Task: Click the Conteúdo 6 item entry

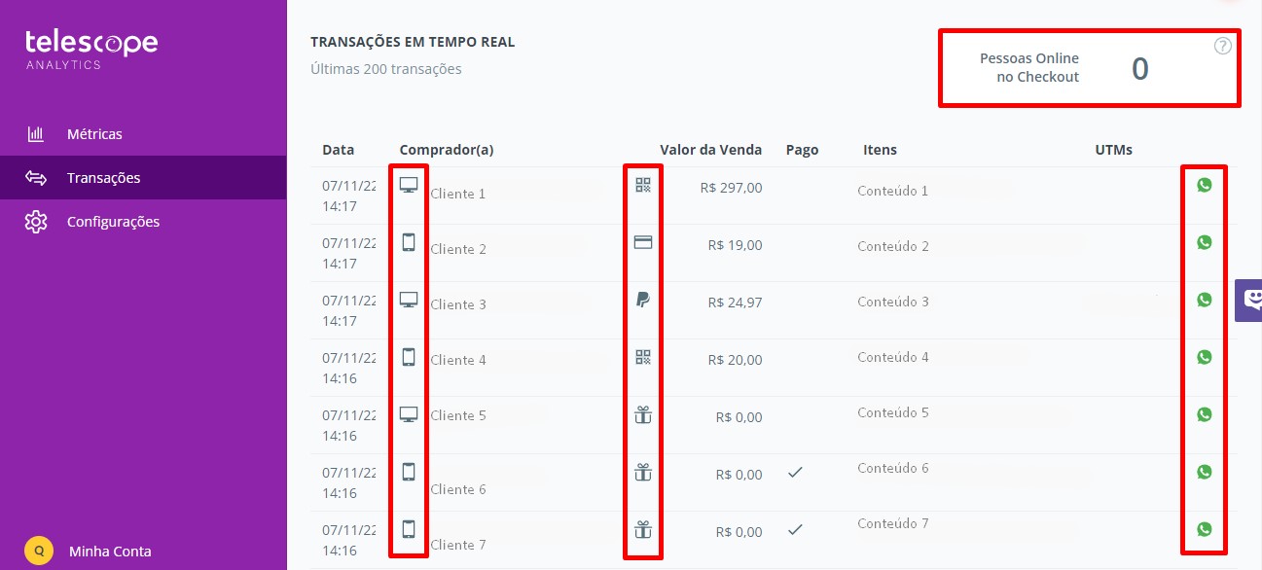Action: click(893, 468)
